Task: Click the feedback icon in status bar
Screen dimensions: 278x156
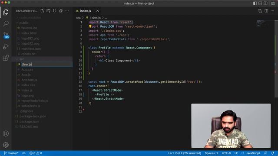Action: (x=265, y=153)
